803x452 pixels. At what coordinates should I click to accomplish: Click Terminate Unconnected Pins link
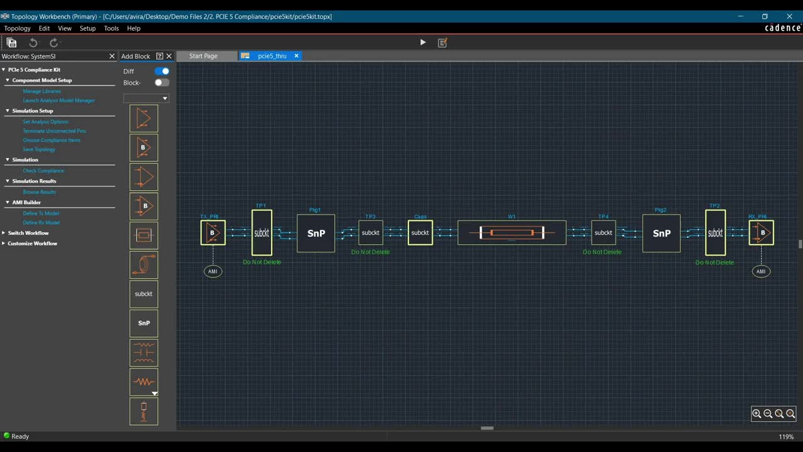click(x=55, y=131)
